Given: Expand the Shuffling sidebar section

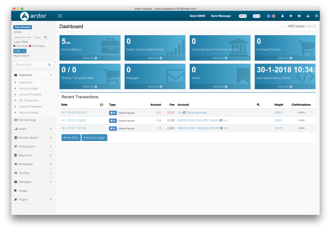Looking at the screenshot, I should (x=33, y=173).
